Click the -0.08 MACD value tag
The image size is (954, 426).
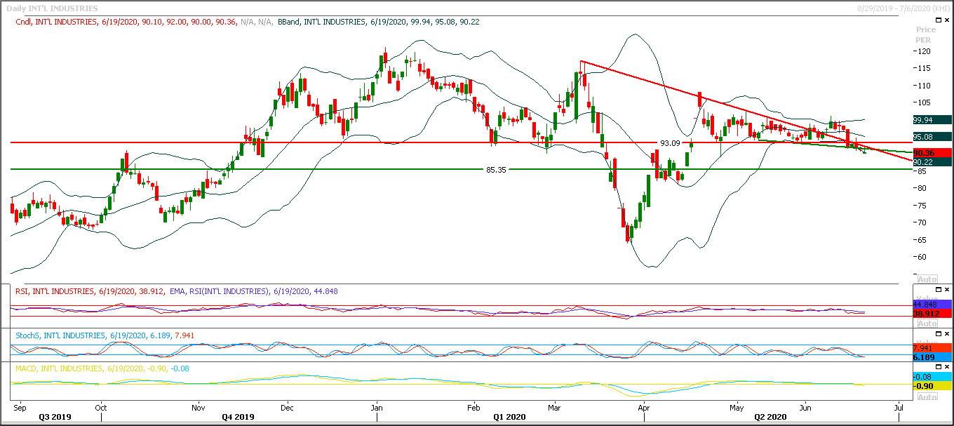pyautogui.click(x=932, y=377)
